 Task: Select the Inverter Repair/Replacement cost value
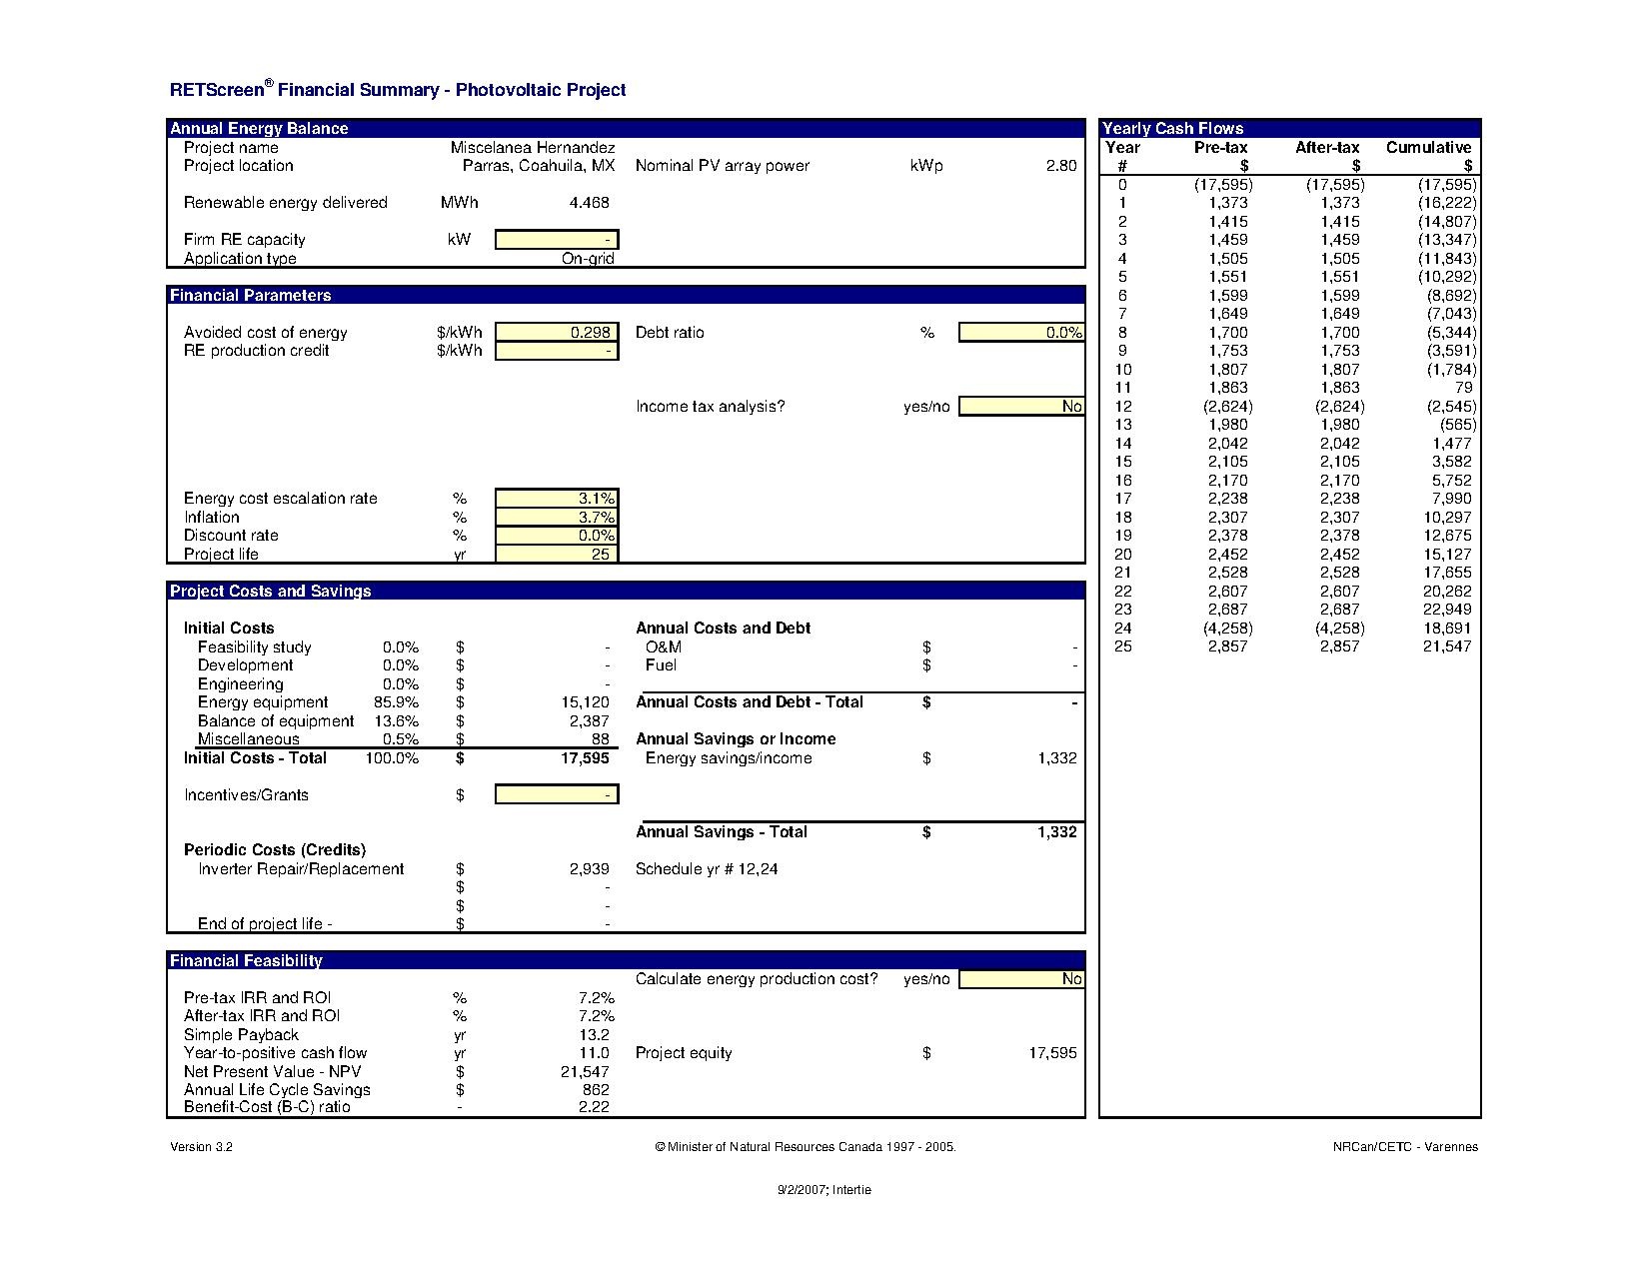(x=590, y=869)
